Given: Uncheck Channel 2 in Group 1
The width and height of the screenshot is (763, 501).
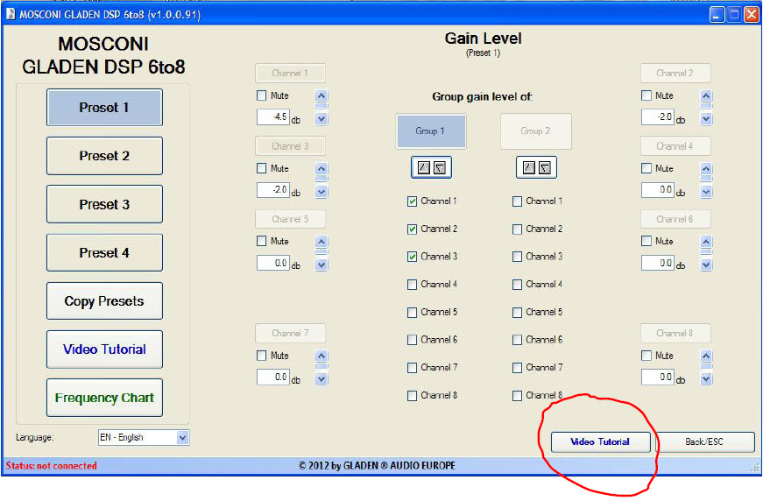Looking at the screenshot, I should [x=412, y=229].
